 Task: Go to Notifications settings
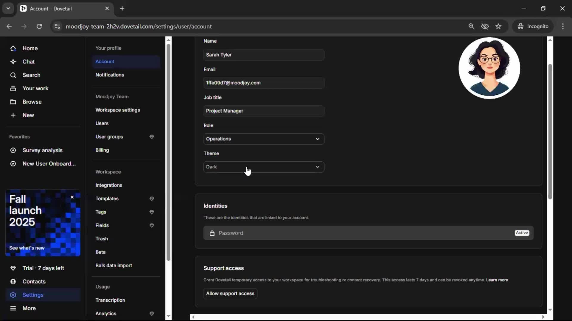[109, 75]
